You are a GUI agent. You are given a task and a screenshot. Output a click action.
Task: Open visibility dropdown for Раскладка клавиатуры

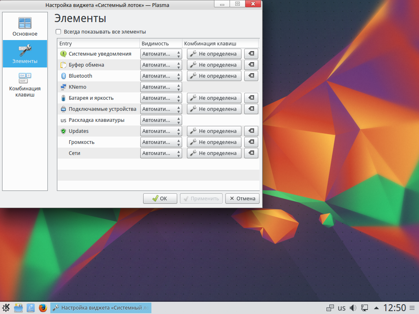click(161, 120)
